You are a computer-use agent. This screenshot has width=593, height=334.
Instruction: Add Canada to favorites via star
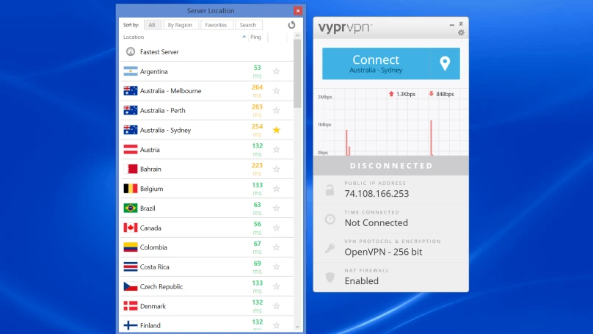[x=277, y=228]
